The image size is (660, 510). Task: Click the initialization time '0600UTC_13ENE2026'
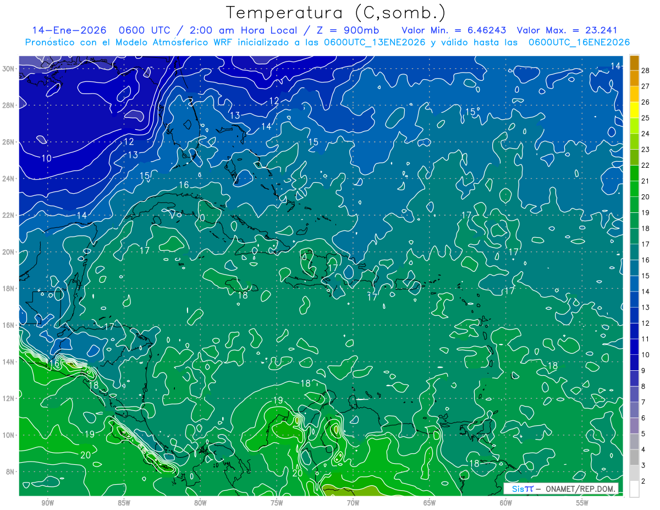(375, 42)
